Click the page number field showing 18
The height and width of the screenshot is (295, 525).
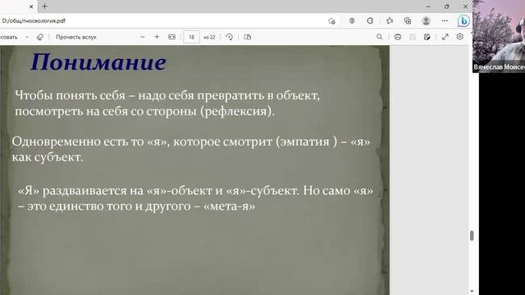pos(191,37)
